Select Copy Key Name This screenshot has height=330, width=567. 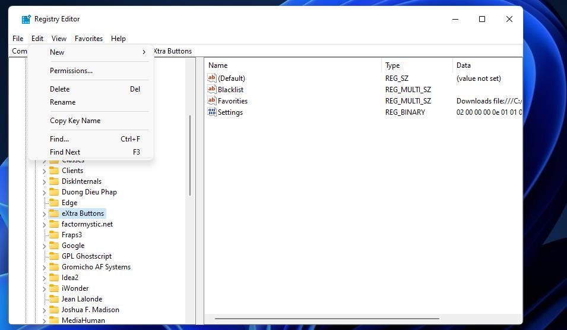[x=91, y=121]
